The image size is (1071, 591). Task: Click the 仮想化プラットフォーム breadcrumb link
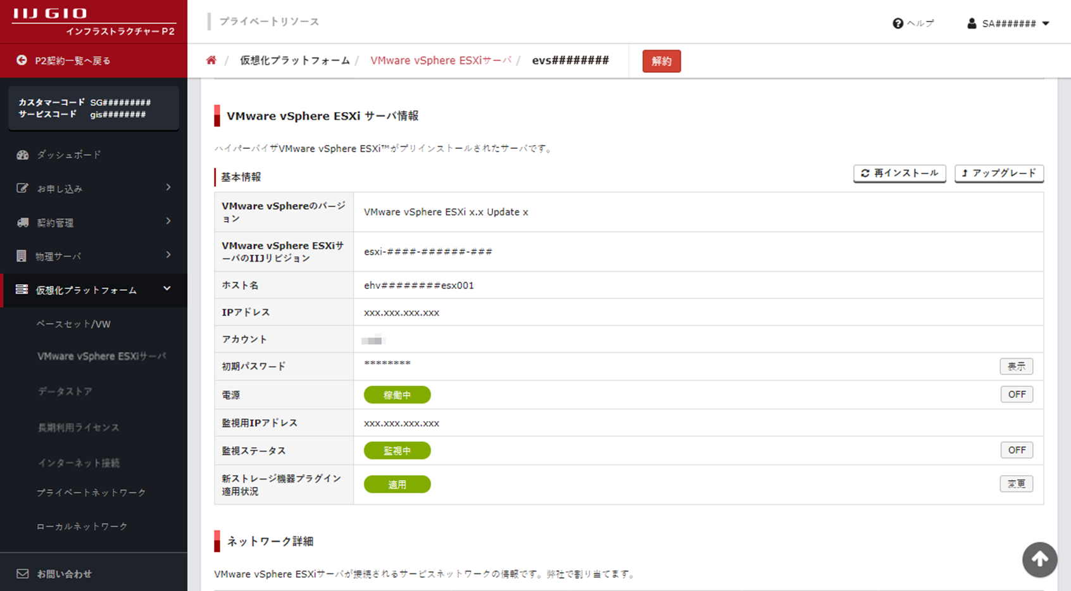(x=294, y=60)
